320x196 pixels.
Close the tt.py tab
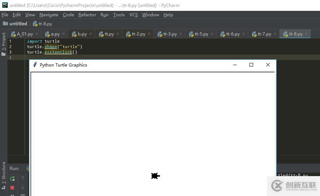click(x=118, y=34)
